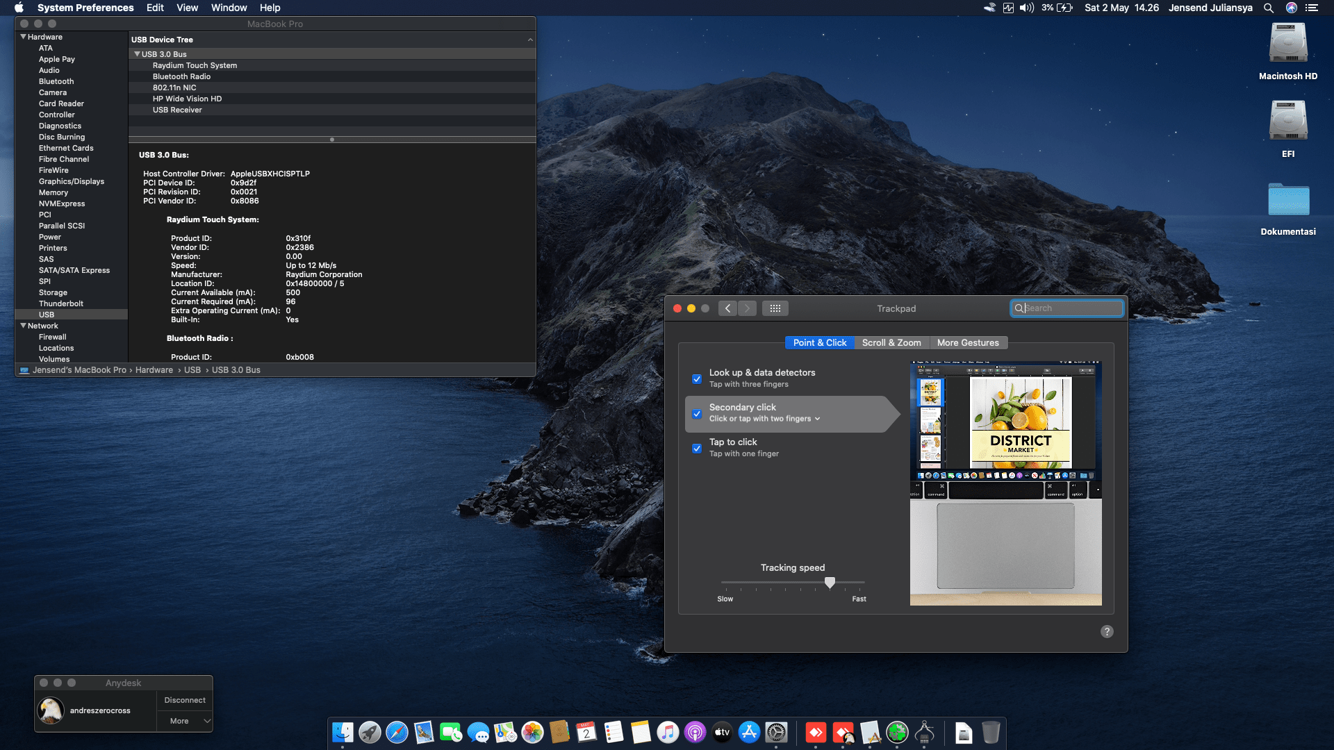Screen dimensions: 1334x750
Task: Open the Window menu
Action: 229,8
